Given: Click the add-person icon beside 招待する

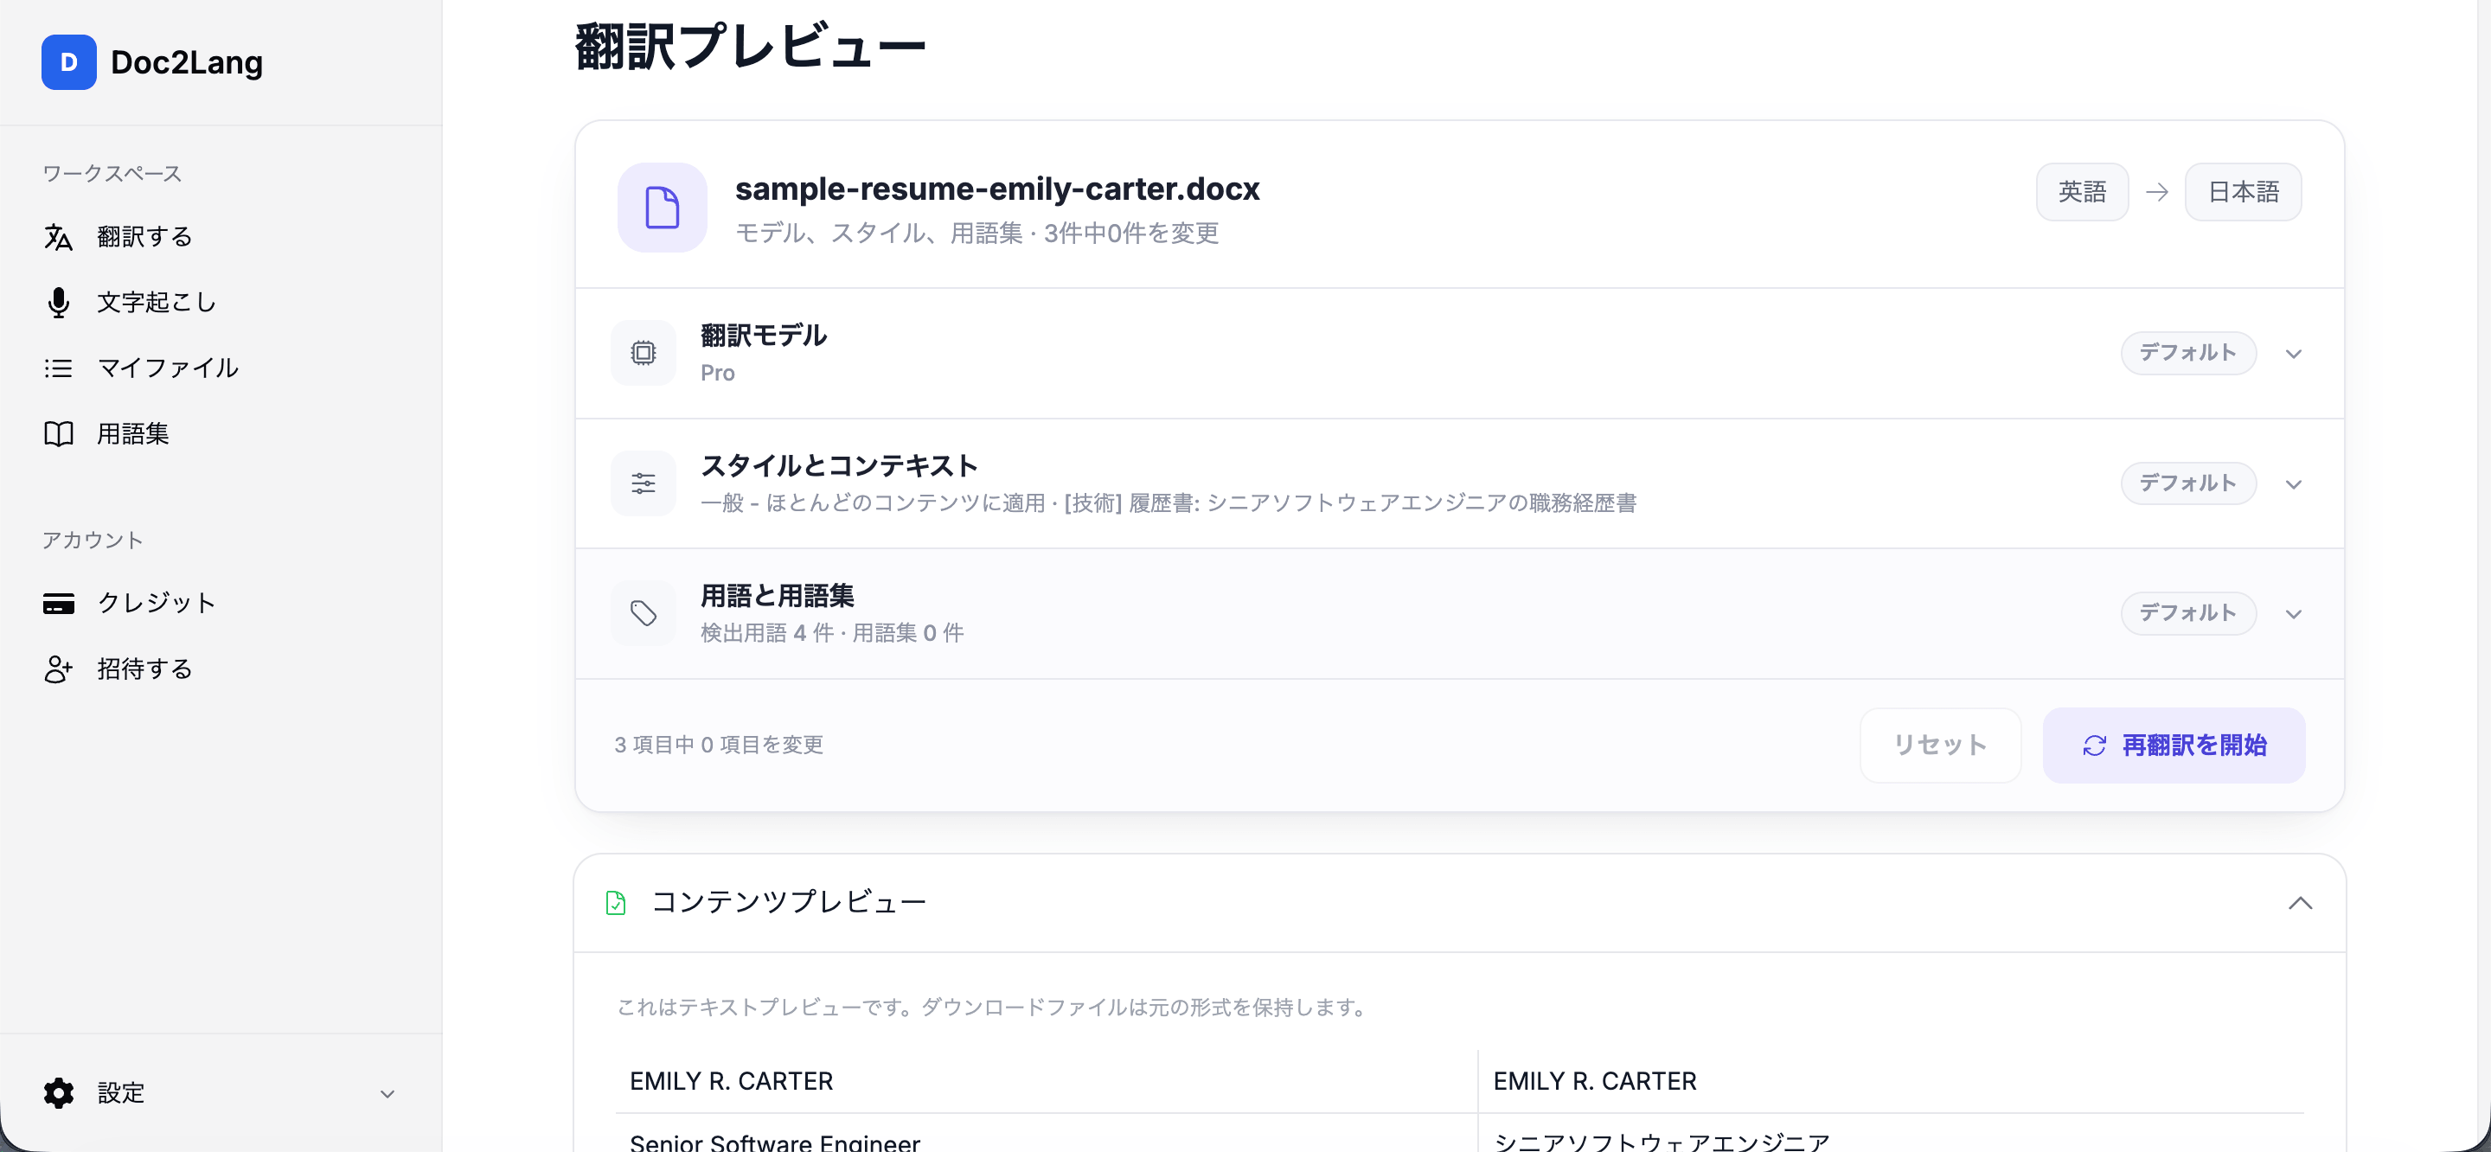Looking at the screenshot, I should coord(58,669).
